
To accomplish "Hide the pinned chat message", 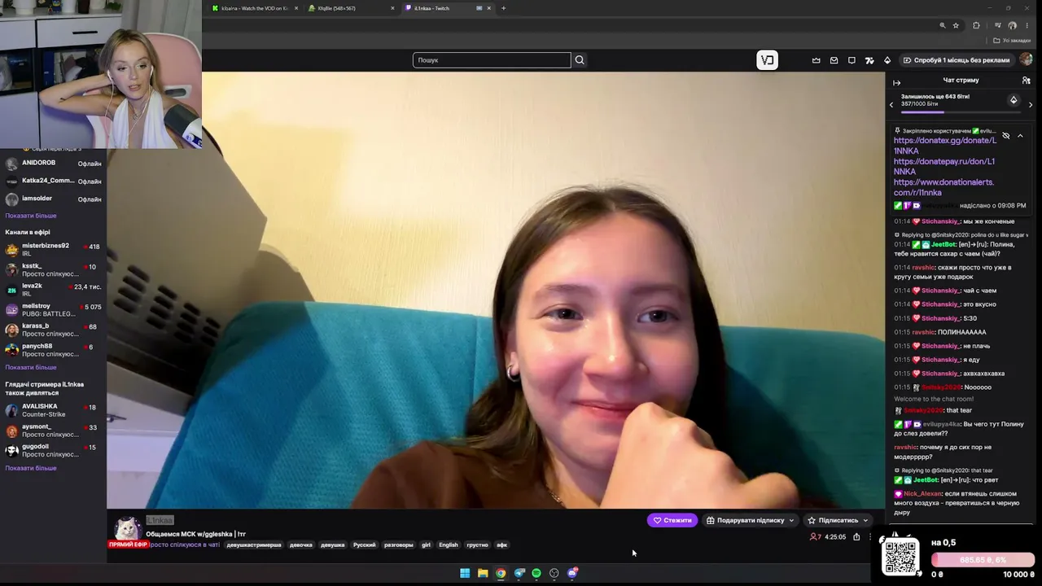I will pos(1005,136).
